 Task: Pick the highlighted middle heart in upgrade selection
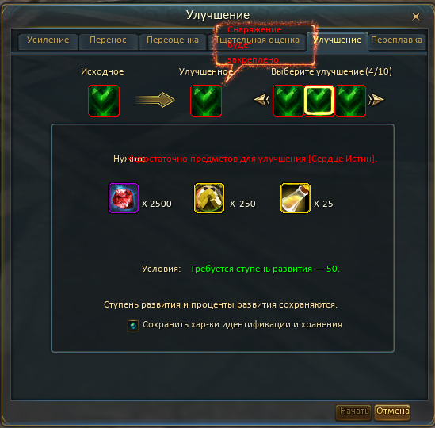[x=319, y=101]
